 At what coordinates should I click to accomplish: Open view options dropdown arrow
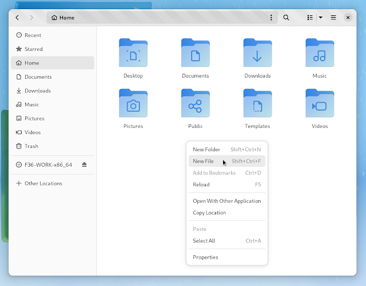click(x=321, y=18)
